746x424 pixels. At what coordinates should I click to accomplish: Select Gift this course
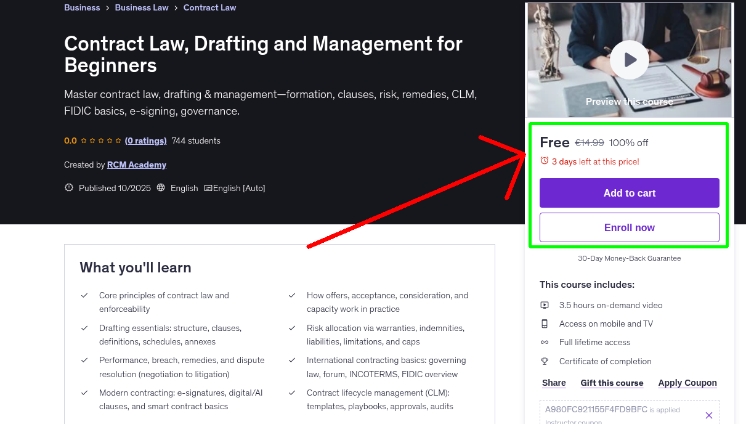click(612, 383)
